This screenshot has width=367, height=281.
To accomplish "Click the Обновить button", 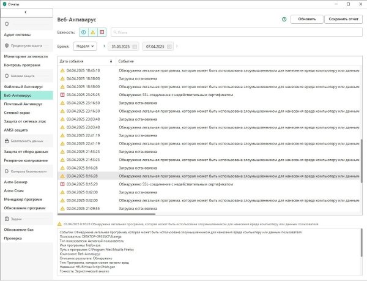I will coord(307,19).
